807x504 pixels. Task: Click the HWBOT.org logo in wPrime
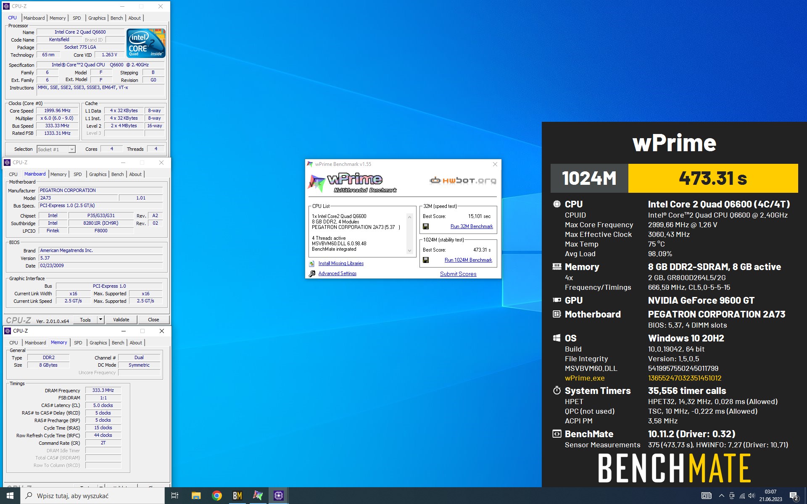click(463, 181)
